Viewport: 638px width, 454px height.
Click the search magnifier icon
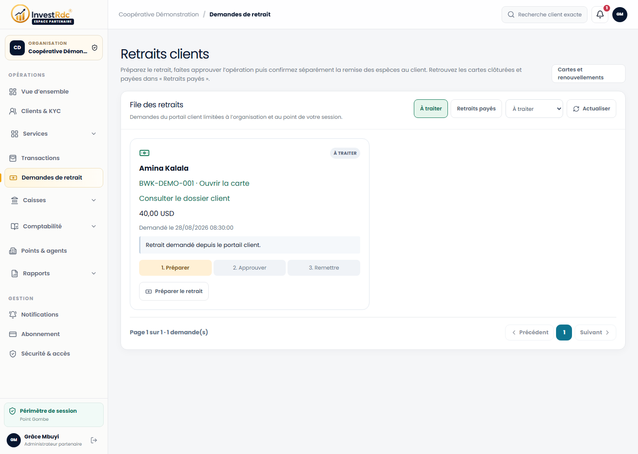click(511, 15)
